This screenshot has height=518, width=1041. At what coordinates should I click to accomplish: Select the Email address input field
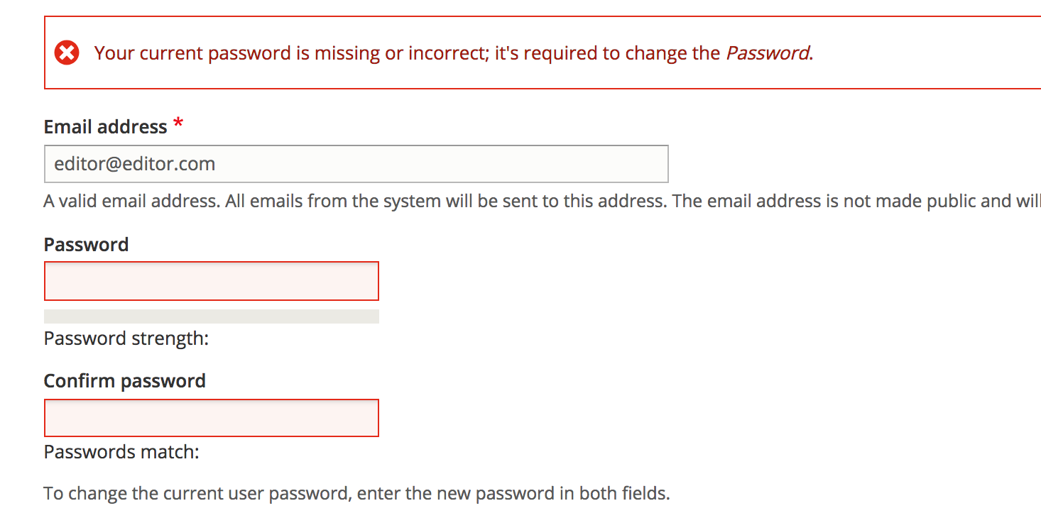[356, 164]
